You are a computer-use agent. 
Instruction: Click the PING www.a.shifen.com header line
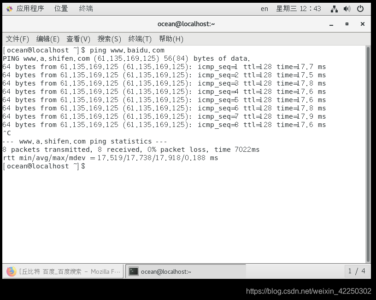click(126, 58)
